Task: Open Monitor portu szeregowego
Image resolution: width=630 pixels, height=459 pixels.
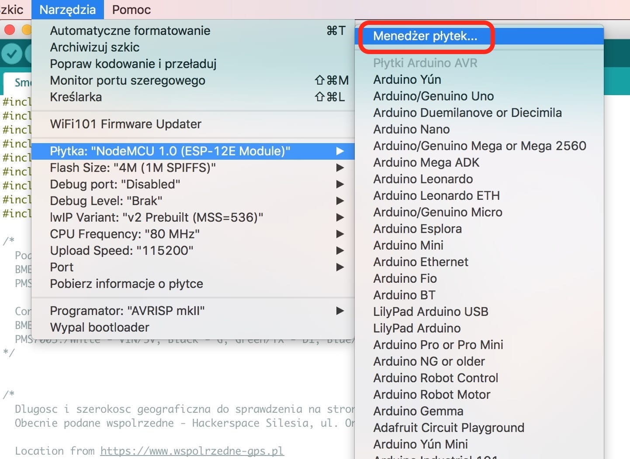Action: (193, 80)
